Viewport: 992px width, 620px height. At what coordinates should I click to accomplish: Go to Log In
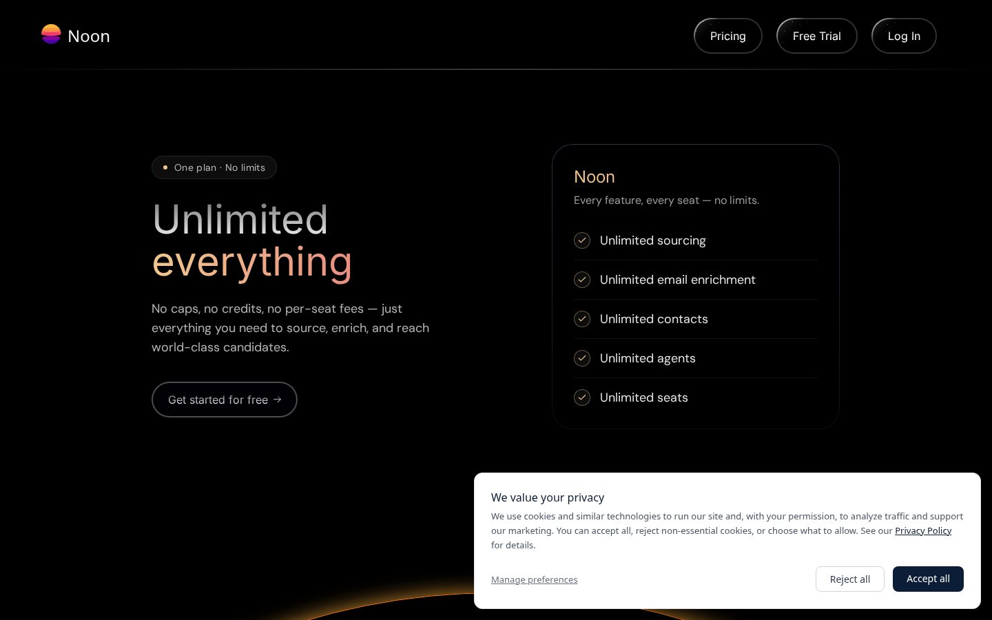[x=904, y=36]
